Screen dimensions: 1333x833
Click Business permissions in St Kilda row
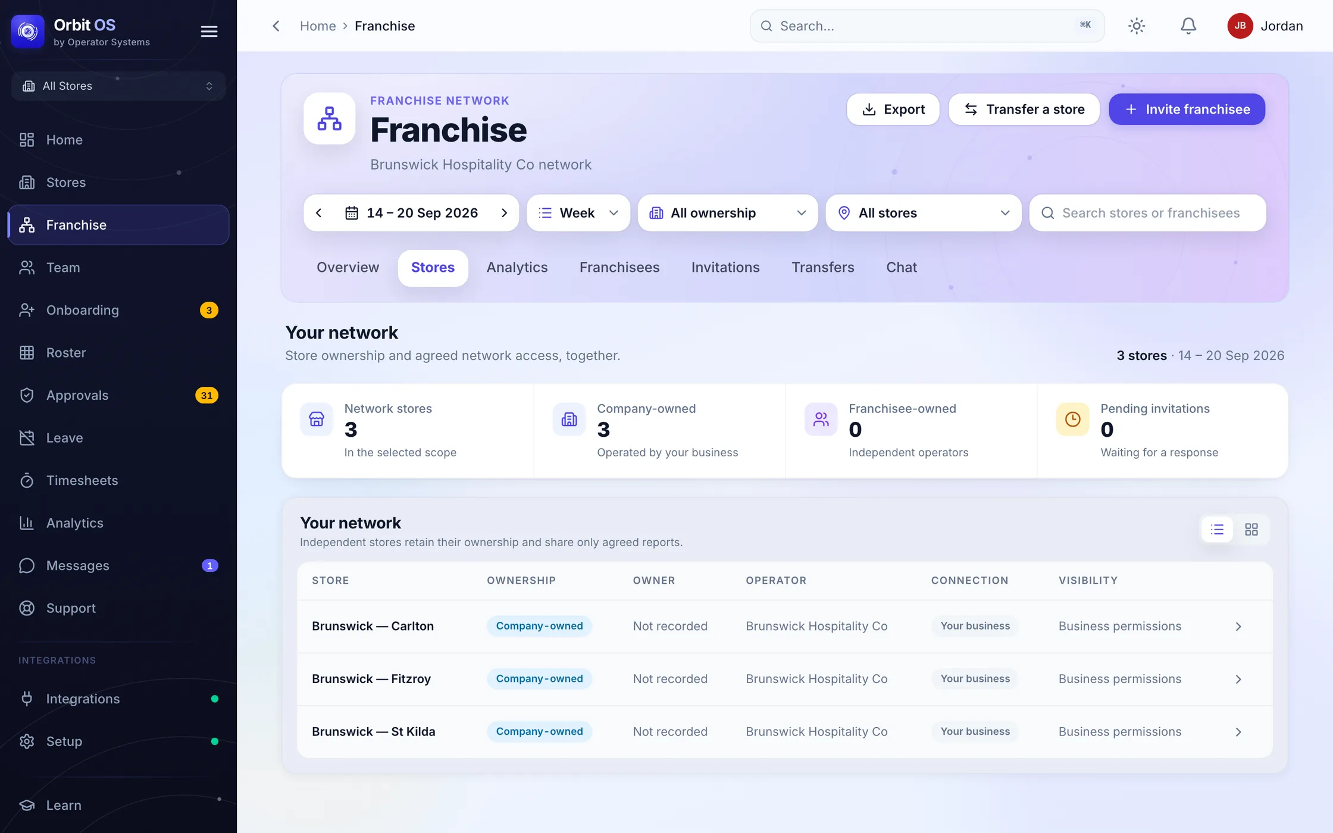tap(1120, 732)
